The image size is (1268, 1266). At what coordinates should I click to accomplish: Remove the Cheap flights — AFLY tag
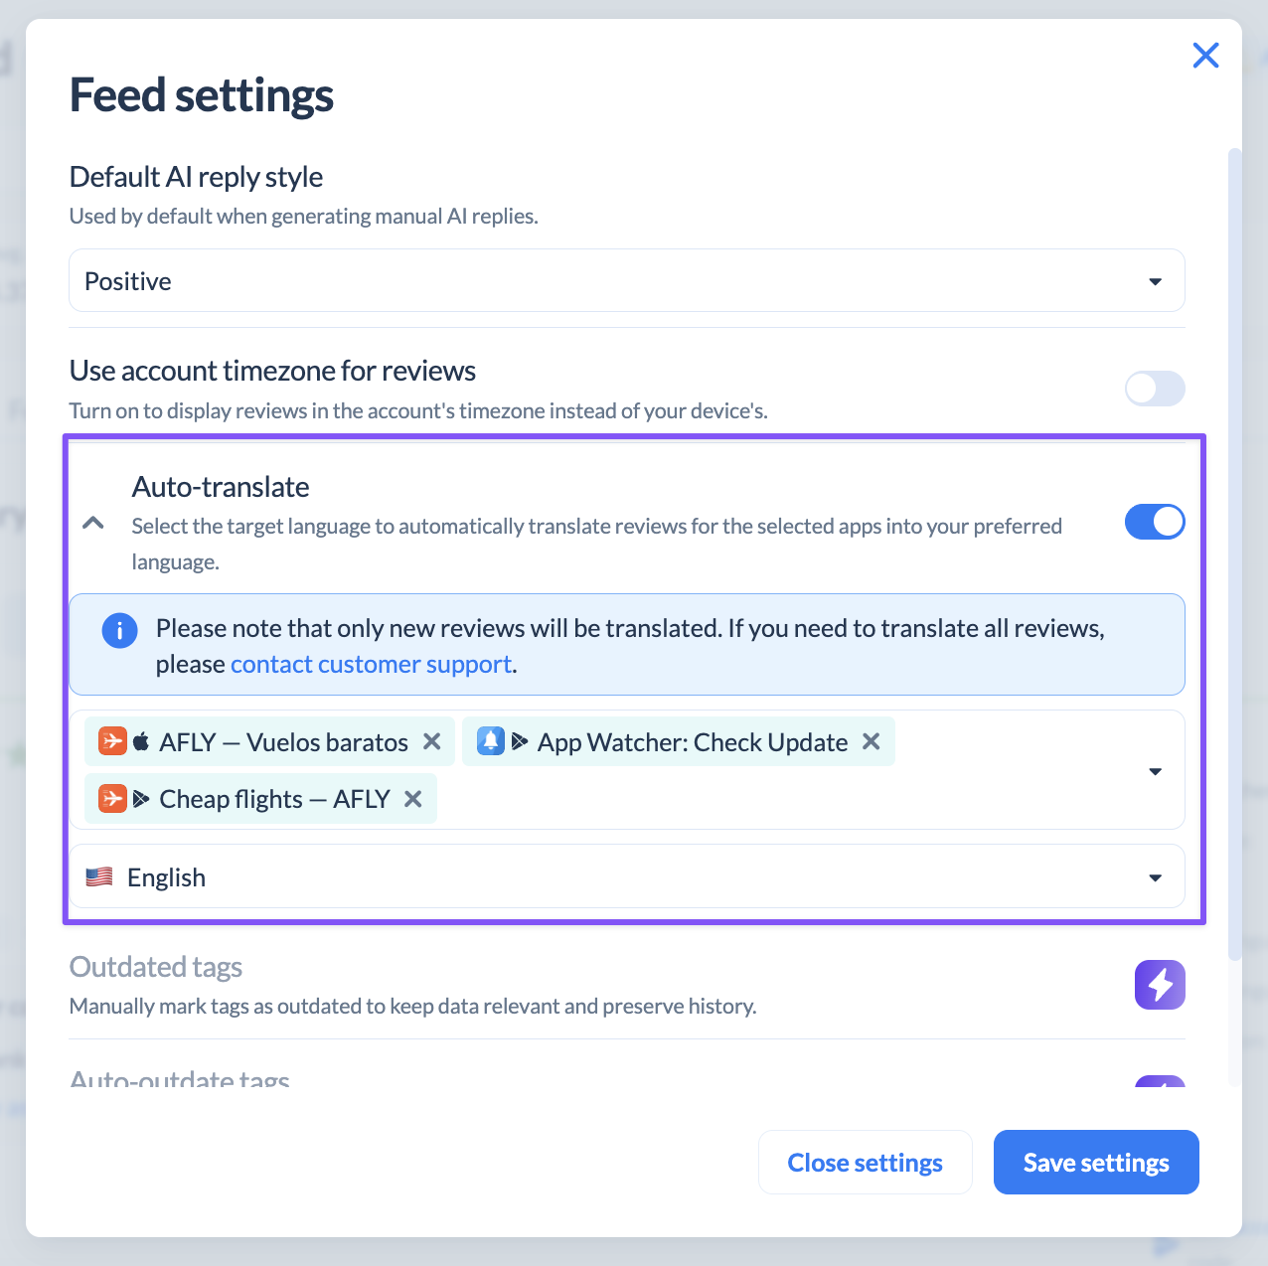pos(413,798)
